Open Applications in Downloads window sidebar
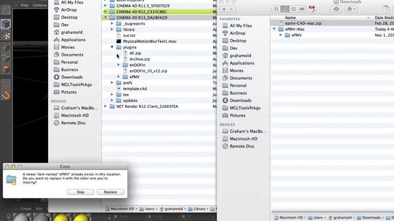 (242, 63)
